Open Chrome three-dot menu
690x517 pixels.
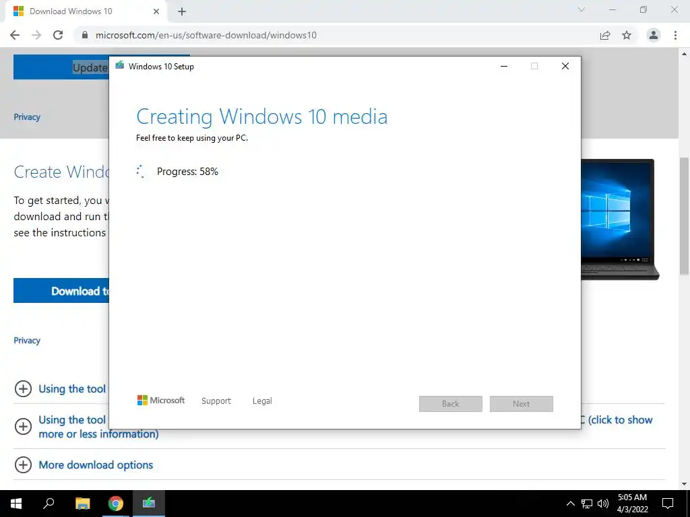675,35
